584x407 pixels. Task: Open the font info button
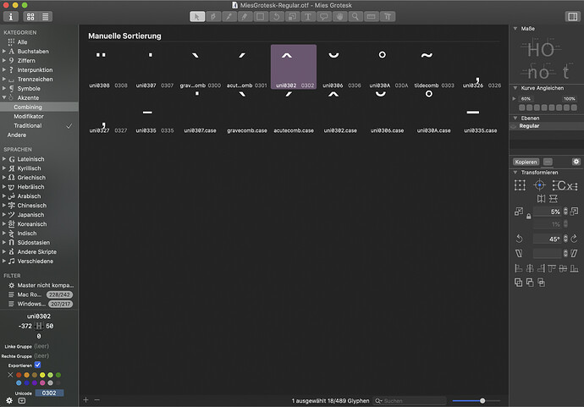(11, 16)
